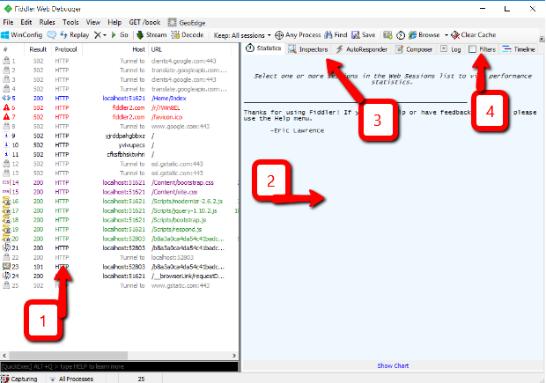
Task: Toggle the Stream mode button
Action: (x=151, y=35)
